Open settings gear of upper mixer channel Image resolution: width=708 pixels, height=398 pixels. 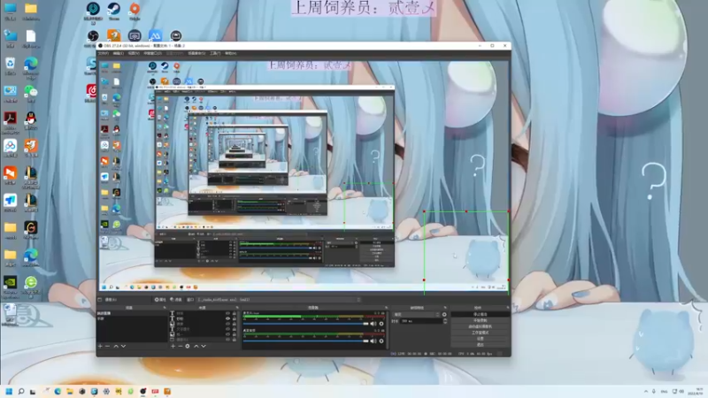(x=381, y=324)
